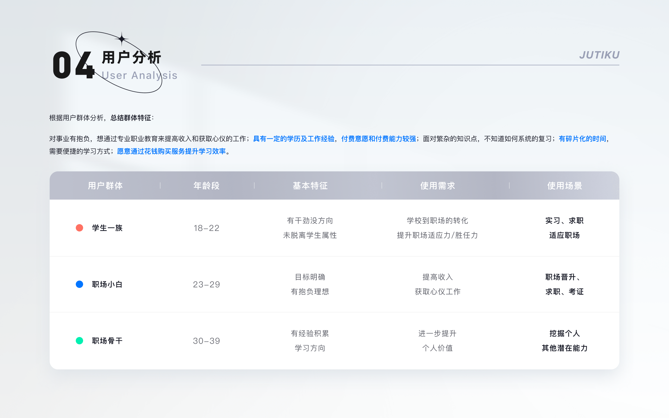Click the 职场晋升、 scenario text
Image resolution: width=669 pixels, height=418 pixels.
click(563, 277)
